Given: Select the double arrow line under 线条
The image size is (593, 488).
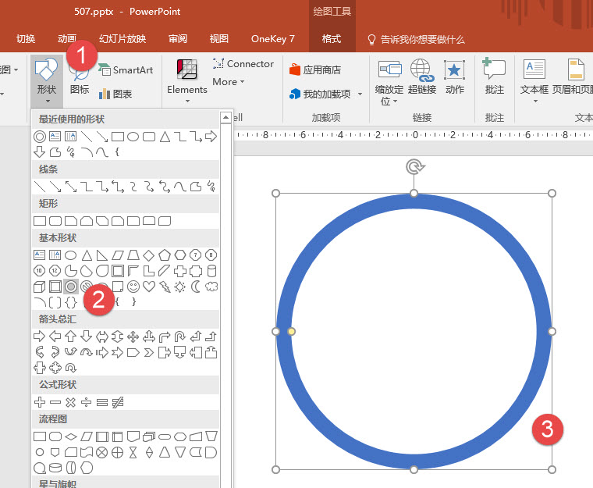Looking at the screenshot, I should coord(71,187).
